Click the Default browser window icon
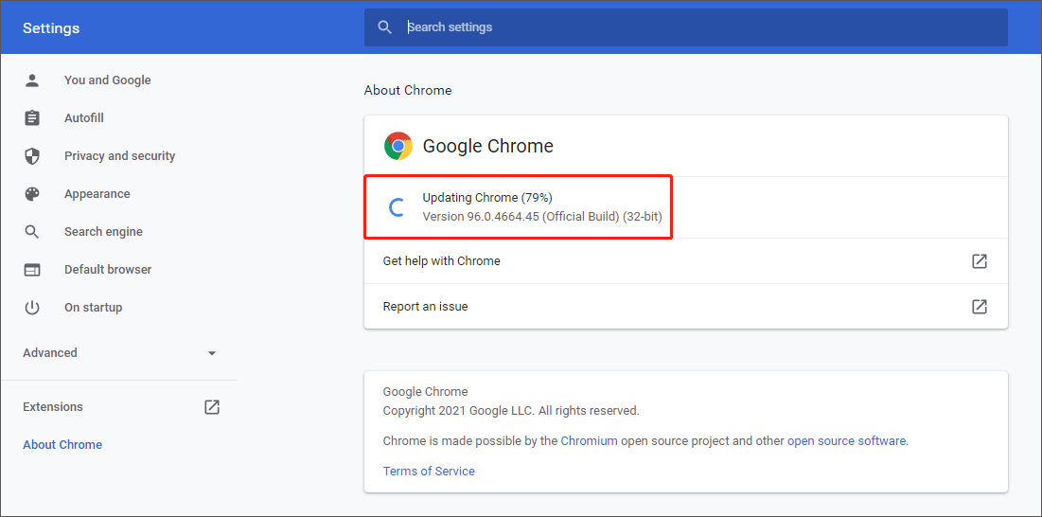 [32, 270]
